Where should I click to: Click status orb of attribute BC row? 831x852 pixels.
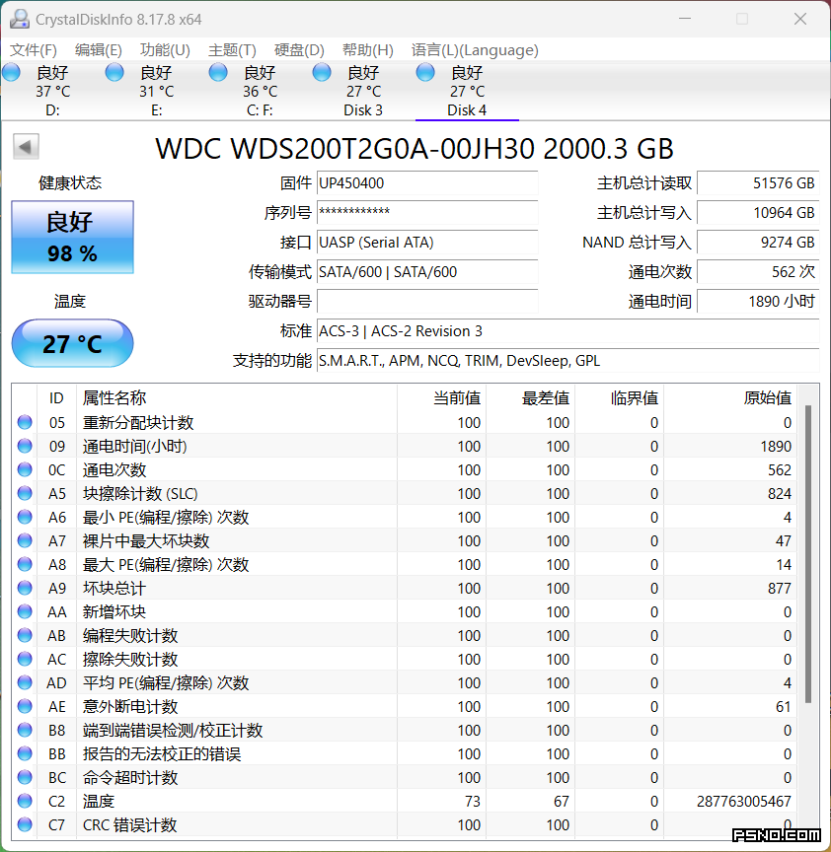tap(25, 777)
